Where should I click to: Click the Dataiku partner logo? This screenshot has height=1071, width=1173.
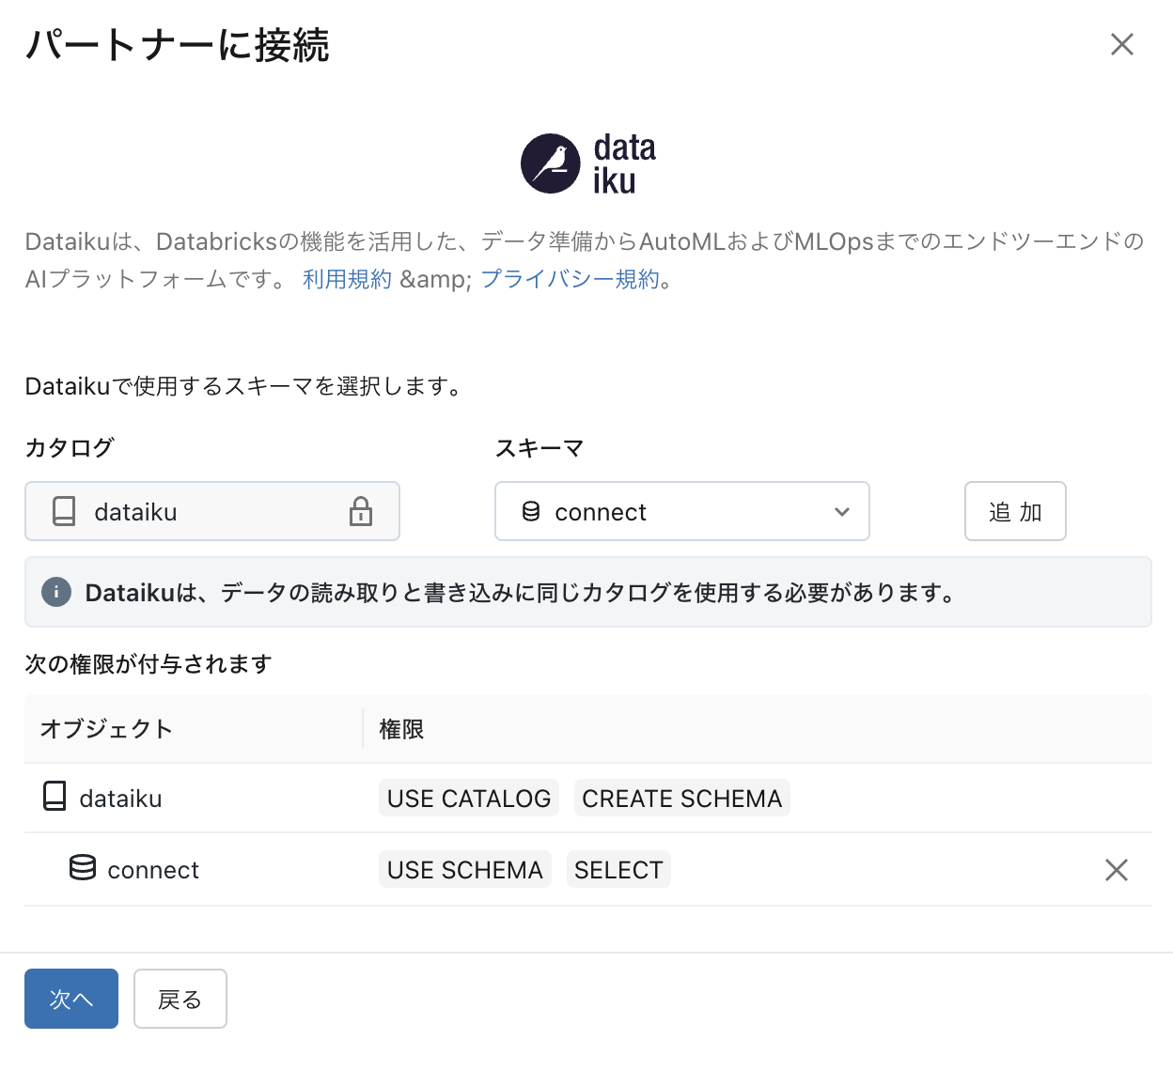click(586, 163)
